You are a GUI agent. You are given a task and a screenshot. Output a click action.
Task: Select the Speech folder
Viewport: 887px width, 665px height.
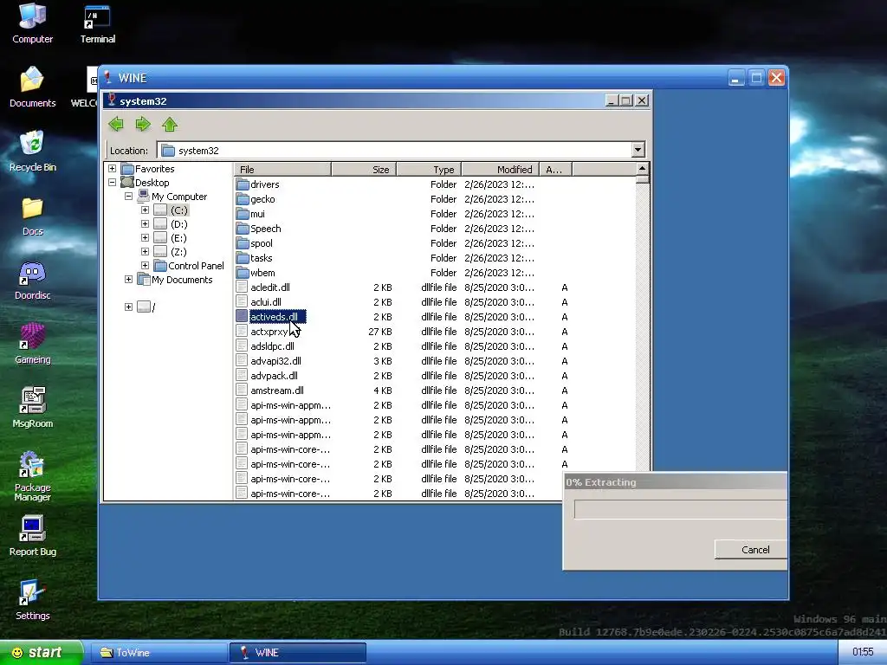265,229
